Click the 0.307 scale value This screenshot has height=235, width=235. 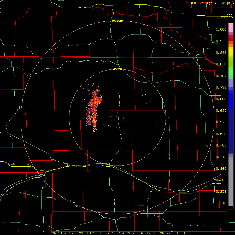221,180
